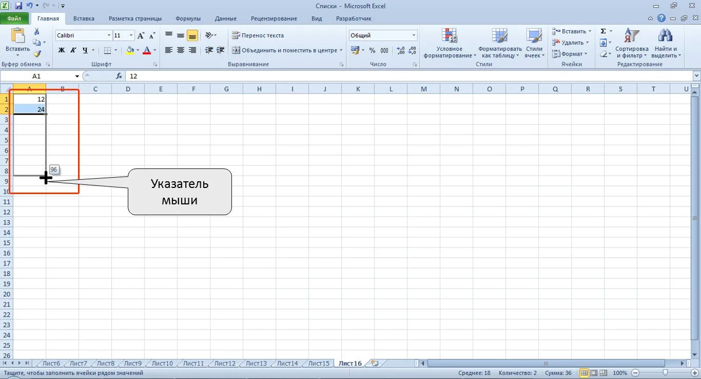Apply percent style format
The image size is (701, 379).
pyautogui.click(x=372, y=50)
